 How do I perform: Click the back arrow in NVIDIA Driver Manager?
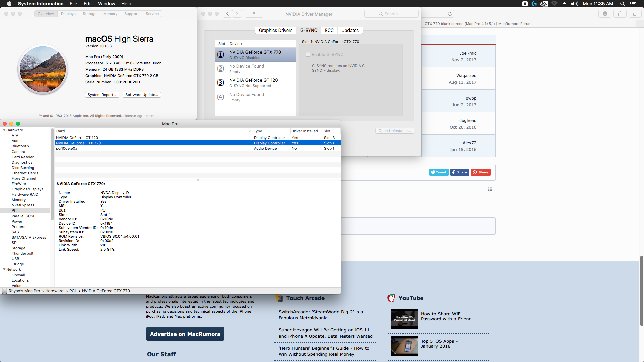[228, 14]
